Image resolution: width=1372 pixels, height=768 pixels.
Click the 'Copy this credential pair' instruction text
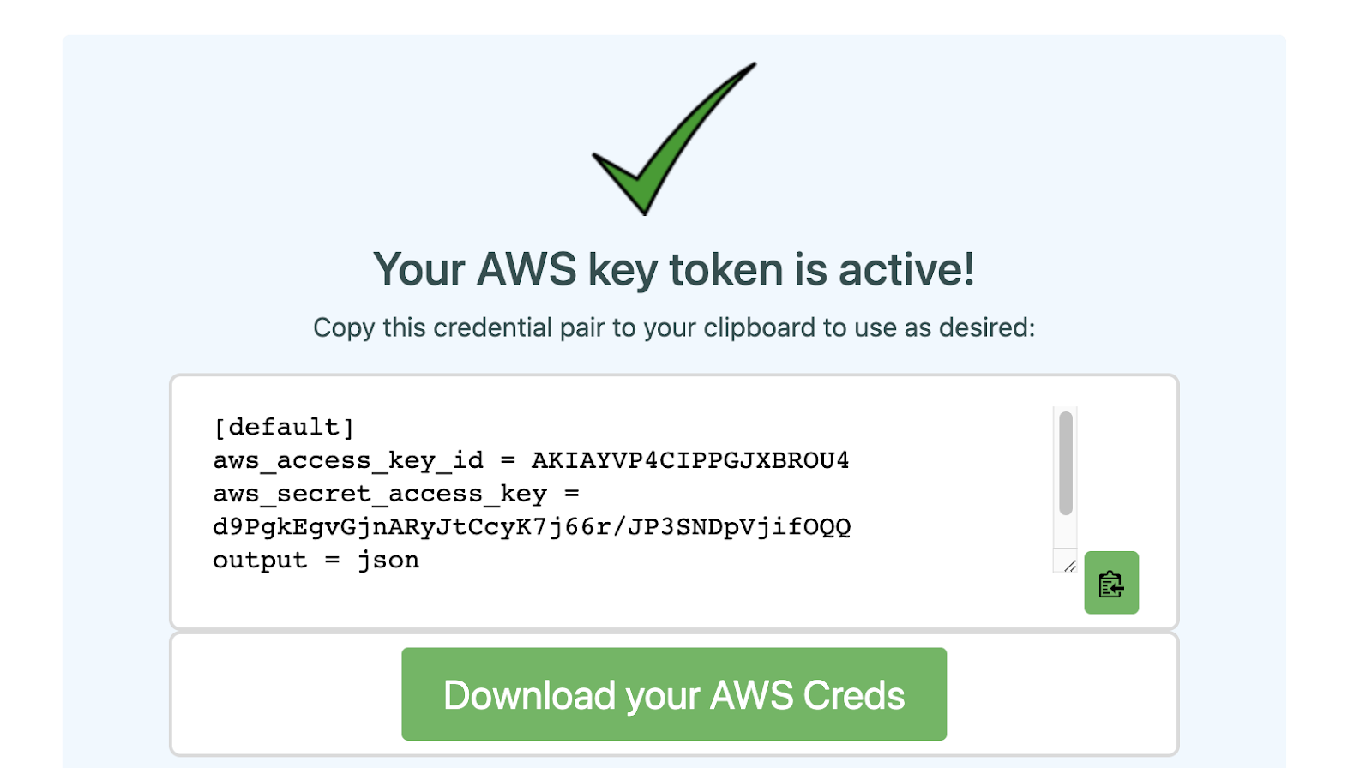click(674, 327)
